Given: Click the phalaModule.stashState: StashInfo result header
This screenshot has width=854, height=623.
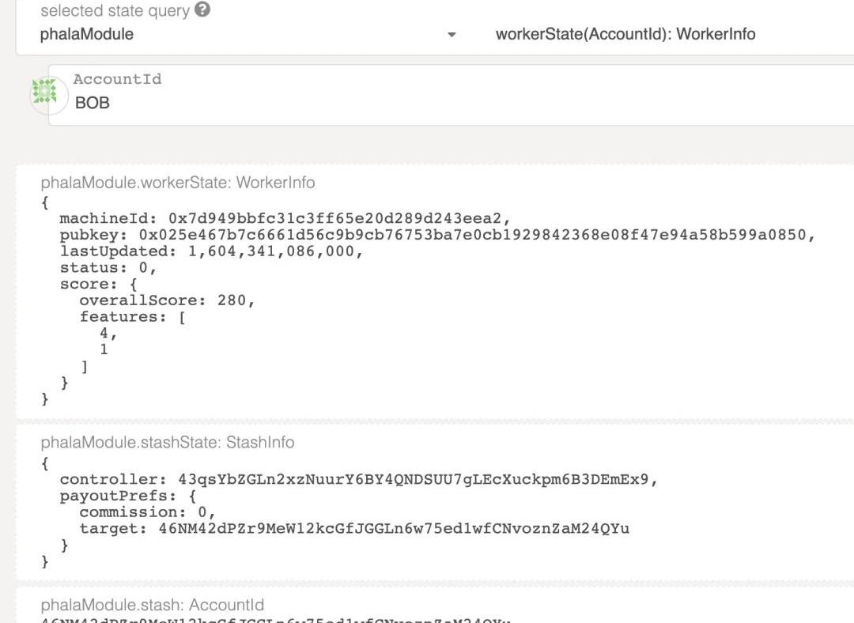Looking at the screenshot, I should coord(168,443).
